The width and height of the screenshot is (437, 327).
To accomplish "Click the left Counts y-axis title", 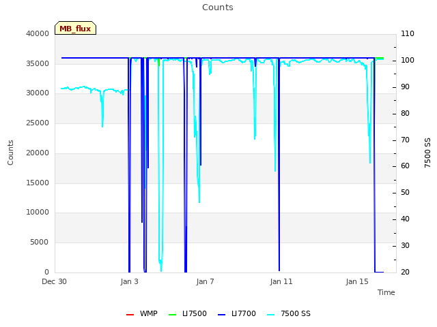I will pyautogui.click(x=10, y=153).
